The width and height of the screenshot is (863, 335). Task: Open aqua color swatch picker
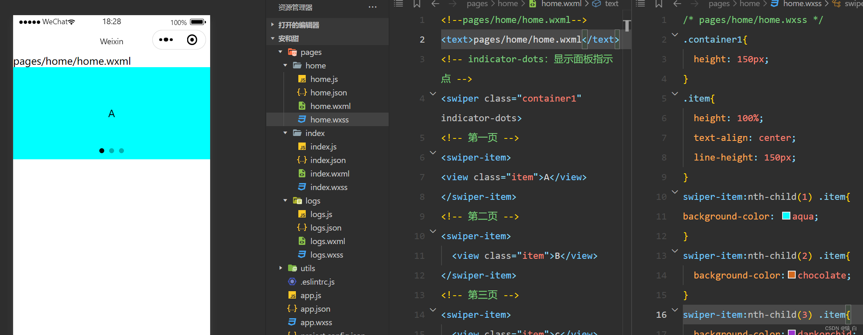[x=786, y=216]
